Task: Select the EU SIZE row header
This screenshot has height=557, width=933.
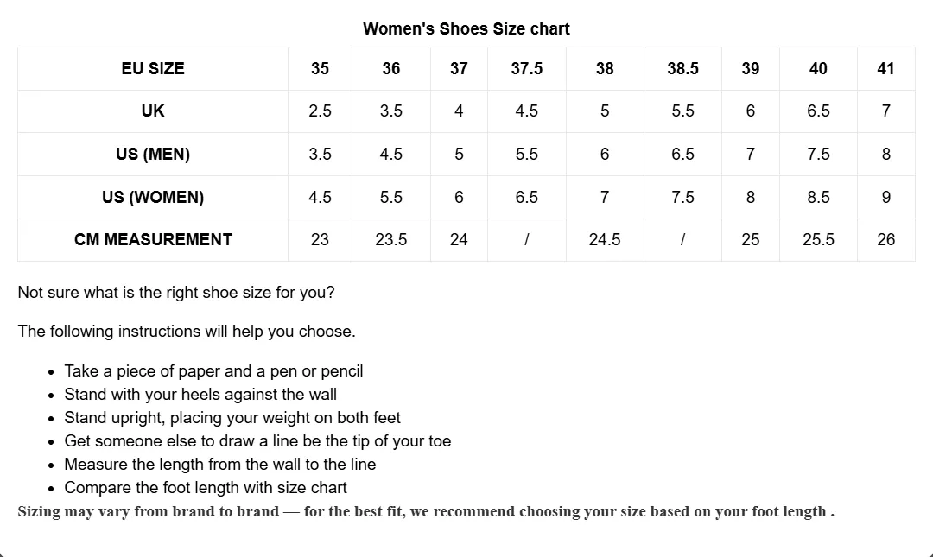Action: point(153,68)
